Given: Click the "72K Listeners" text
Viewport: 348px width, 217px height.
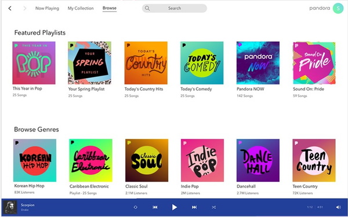Looking at the screenshot, I should 303,193.
